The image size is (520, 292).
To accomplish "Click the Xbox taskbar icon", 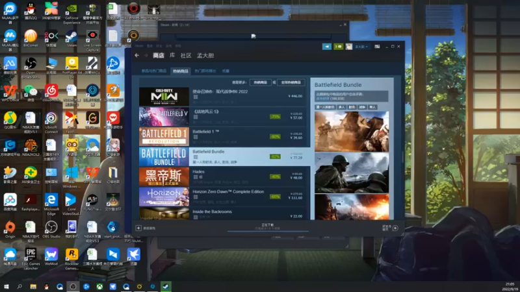I will 99,286.
